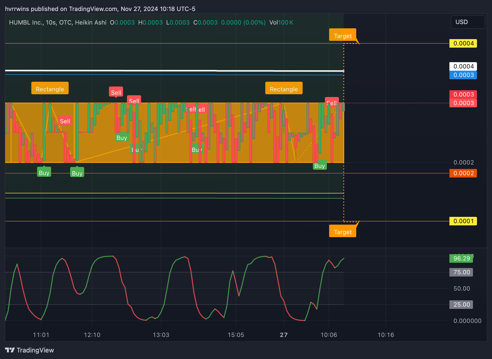
Task: Click the 10:16 time axis label
Action: [x=386, y=335]
